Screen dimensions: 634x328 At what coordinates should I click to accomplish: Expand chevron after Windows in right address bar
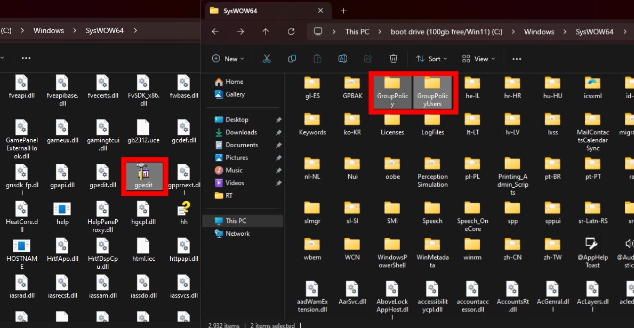[x=565, y=31]
